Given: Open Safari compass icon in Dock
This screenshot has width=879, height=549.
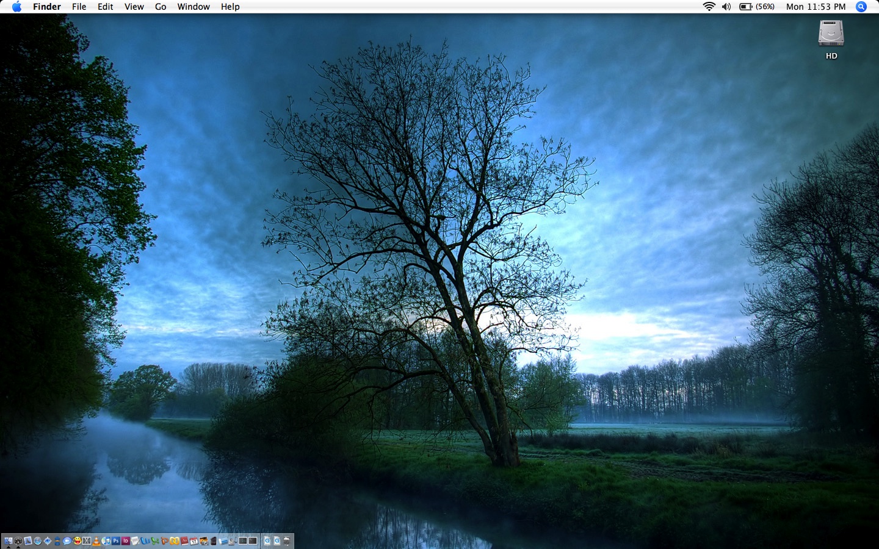Looking at the screenshot, I should [x=38, y=540].
